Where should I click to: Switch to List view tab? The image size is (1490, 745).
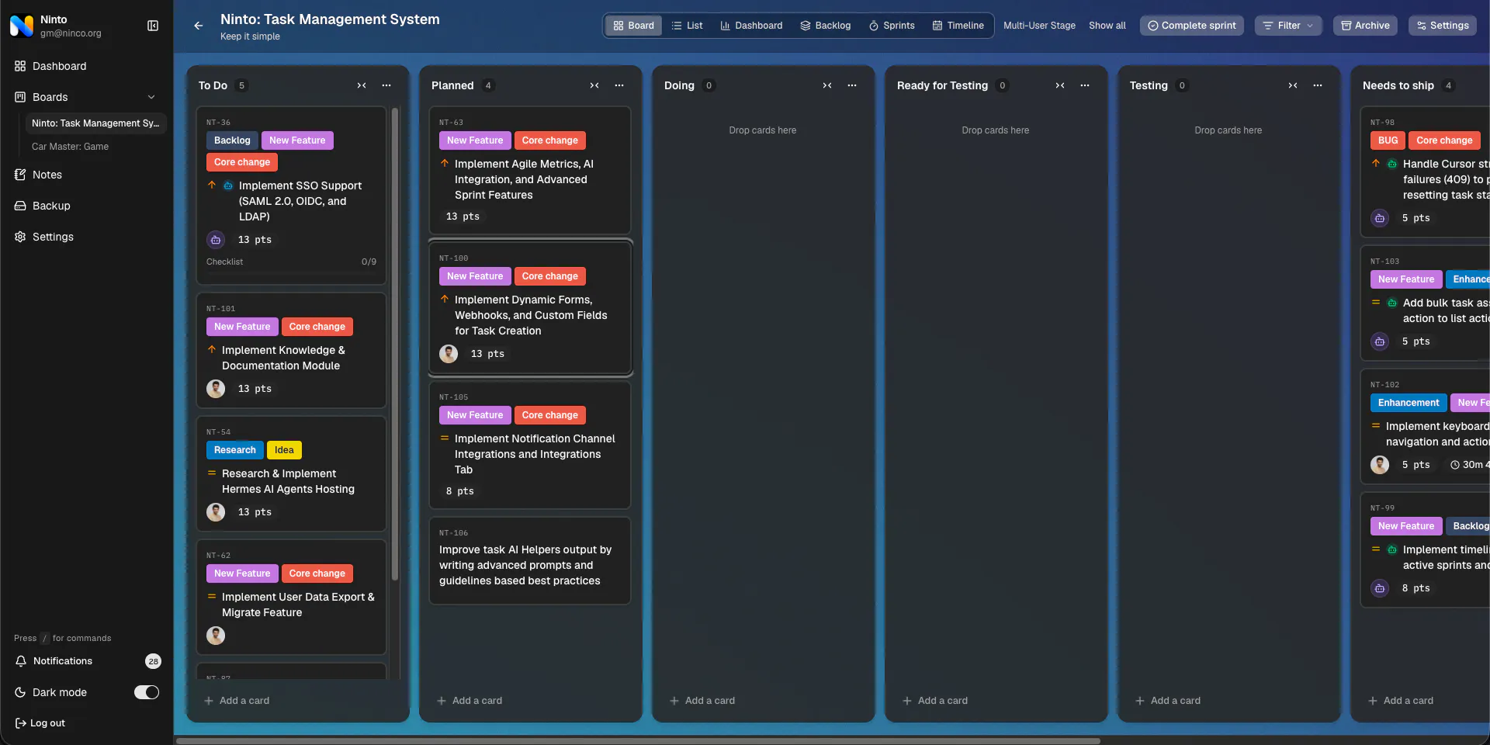coord(688,26)
